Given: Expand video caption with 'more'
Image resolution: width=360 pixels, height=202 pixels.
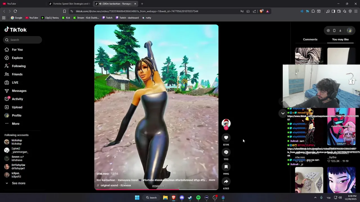Looking at the screenshot, I should click(212, 180).
